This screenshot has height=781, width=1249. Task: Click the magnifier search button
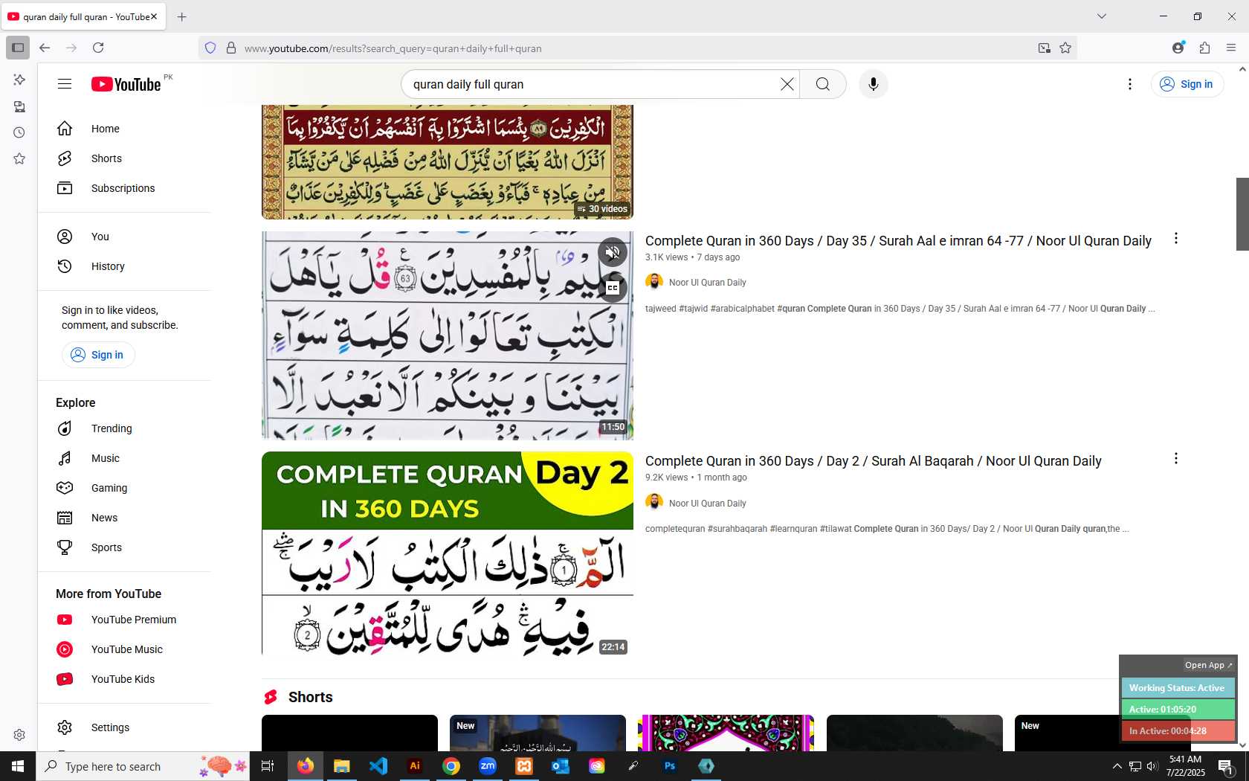[823, 84]
